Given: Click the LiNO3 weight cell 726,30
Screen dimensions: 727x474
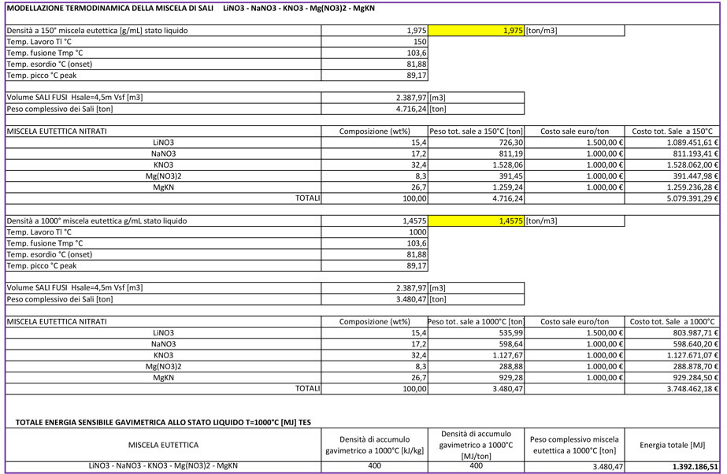Looking at the screenshot, I should (x=477, y=143).
